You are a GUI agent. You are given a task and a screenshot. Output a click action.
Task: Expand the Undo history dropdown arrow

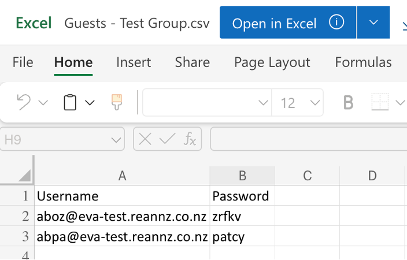[x=43, y=103]
